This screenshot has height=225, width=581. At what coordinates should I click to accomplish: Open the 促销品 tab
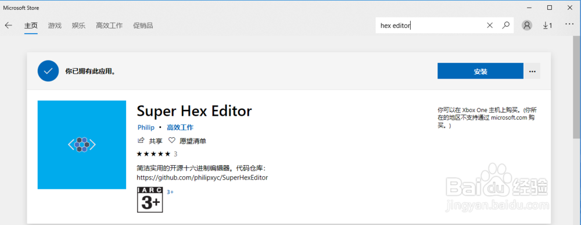coord(143,26)
